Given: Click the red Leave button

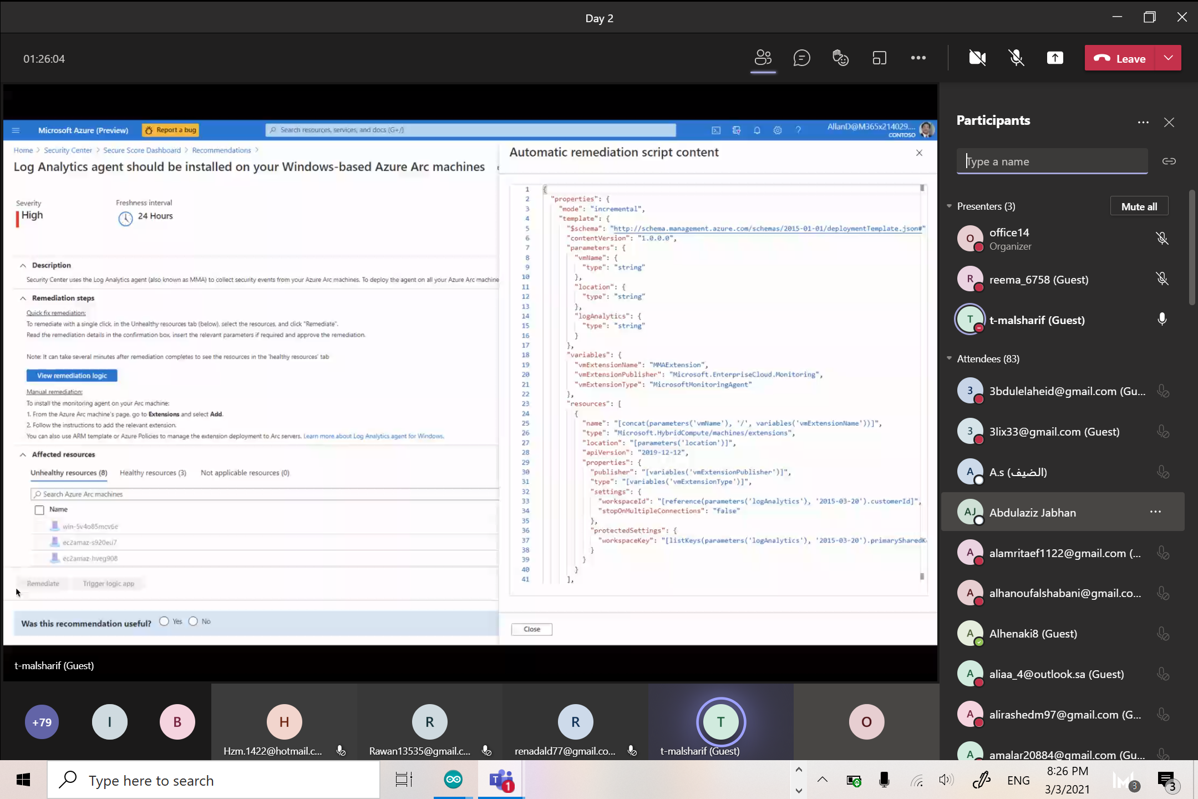Looking at the screenshot, I should [1119, 58].
